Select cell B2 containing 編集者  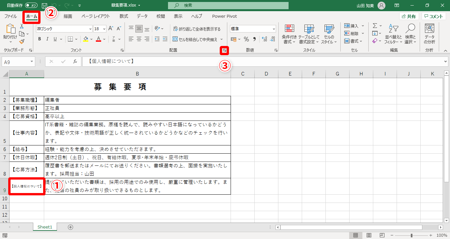[137, 100]
